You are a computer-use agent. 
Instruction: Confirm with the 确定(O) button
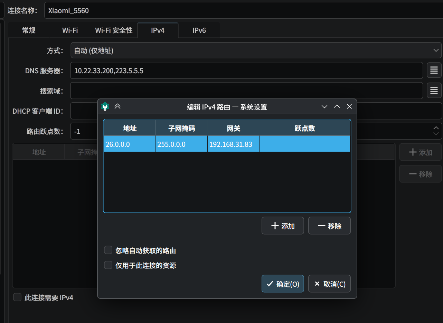283,284
